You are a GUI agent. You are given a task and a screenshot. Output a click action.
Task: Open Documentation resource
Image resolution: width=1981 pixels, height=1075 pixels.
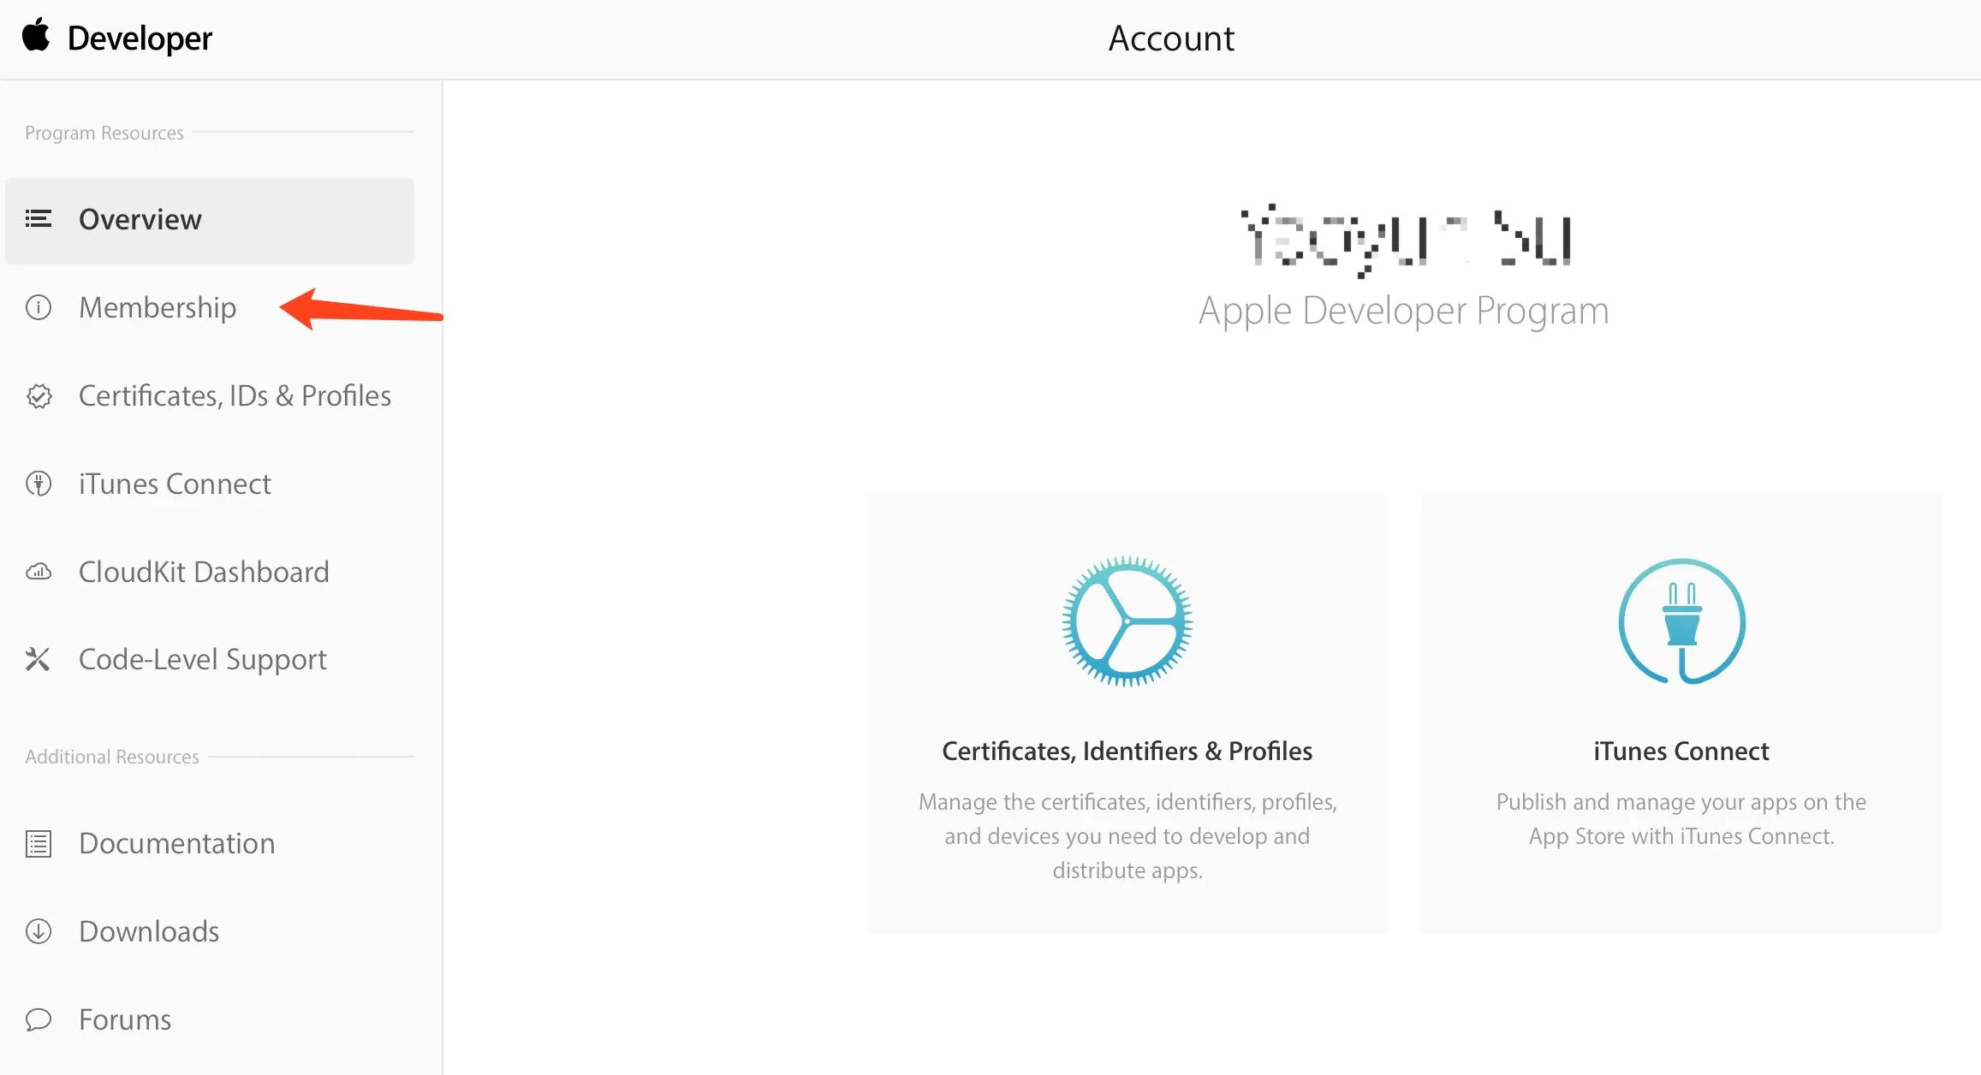pos(177,843)
